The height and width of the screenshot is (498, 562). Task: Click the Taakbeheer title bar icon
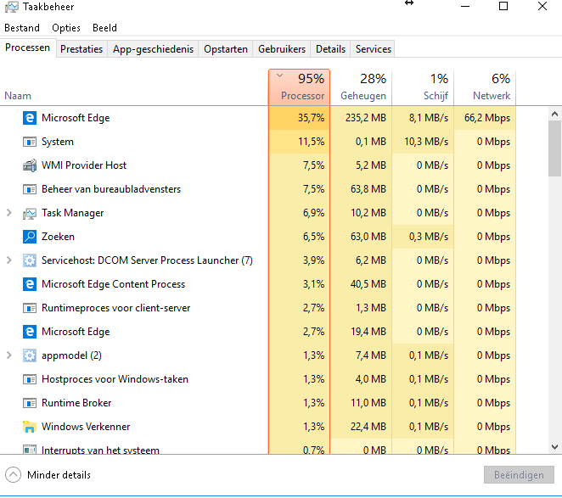tap(12, 7)
